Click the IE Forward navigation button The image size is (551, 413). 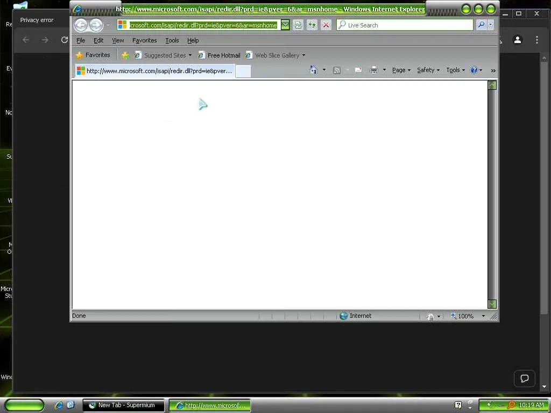pos(96,25)
